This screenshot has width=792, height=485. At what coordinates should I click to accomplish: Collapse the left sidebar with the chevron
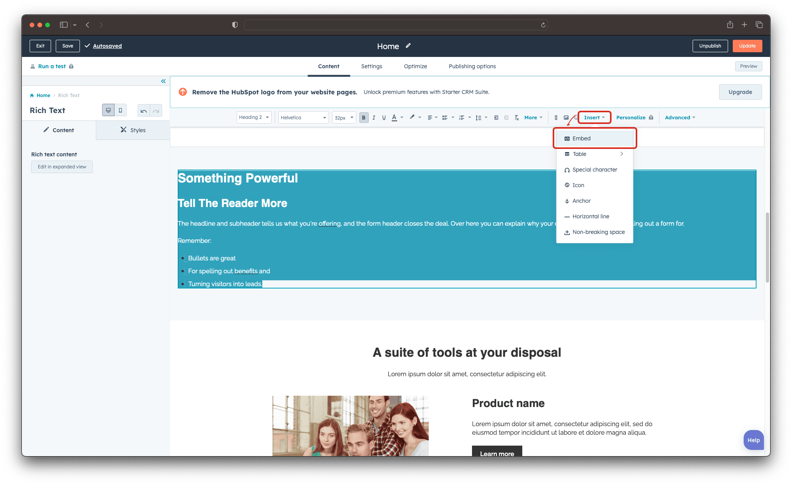pos(163,81)
